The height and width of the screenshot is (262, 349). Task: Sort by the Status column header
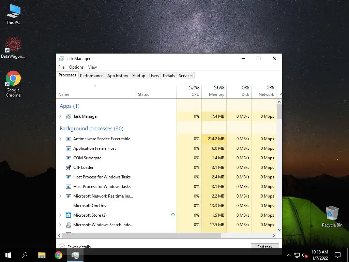pos(156,91)
